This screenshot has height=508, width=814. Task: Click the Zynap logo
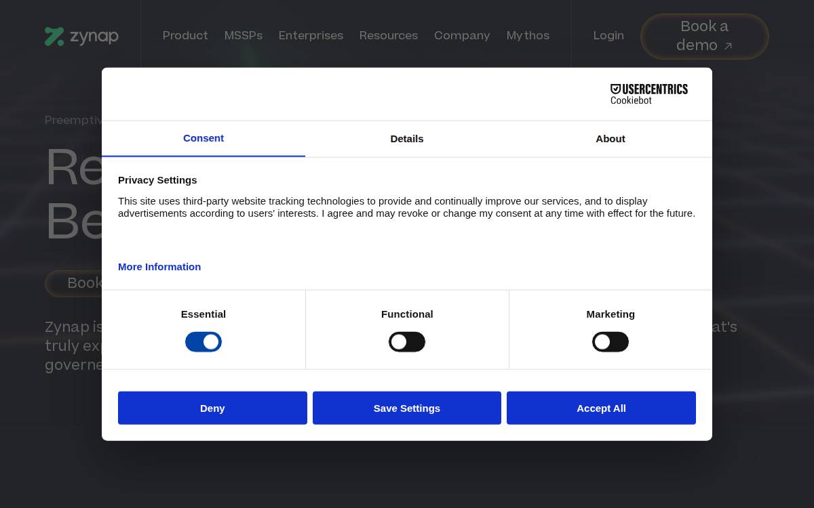81,36
